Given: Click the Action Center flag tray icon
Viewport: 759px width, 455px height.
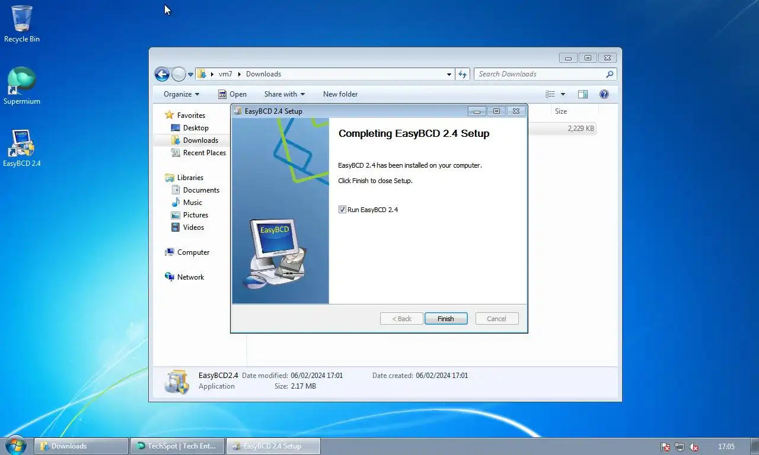Looking at the screenshot, I should [x=665, y=447].
